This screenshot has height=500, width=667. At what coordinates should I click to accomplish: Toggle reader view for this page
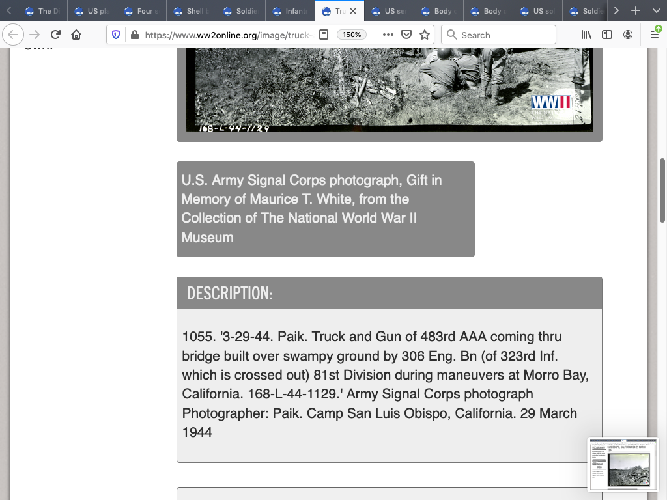(324, 35)
